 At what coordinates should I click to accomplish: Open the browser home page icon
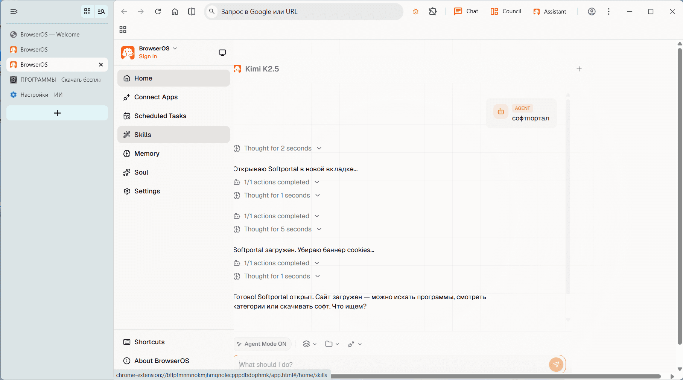175,12
